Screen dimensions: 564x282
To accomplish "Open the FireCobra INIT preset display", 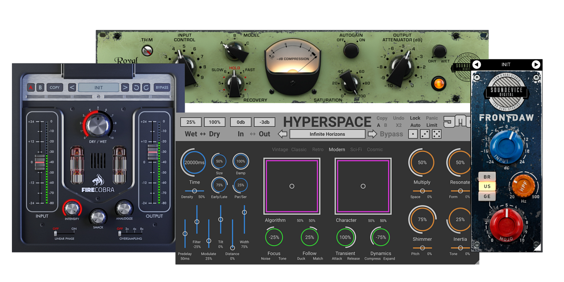I will (98, 87).
